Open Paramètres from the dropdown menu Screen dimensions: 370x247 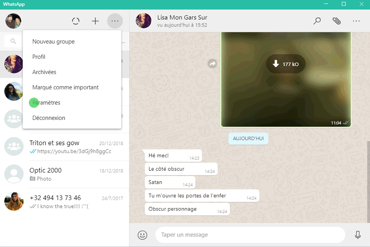(46, 103)
